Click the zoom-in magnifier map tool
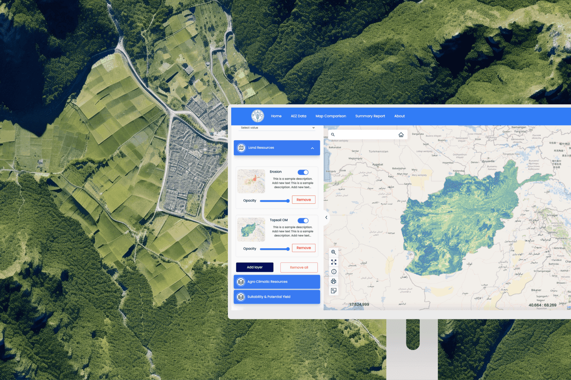 334,252
